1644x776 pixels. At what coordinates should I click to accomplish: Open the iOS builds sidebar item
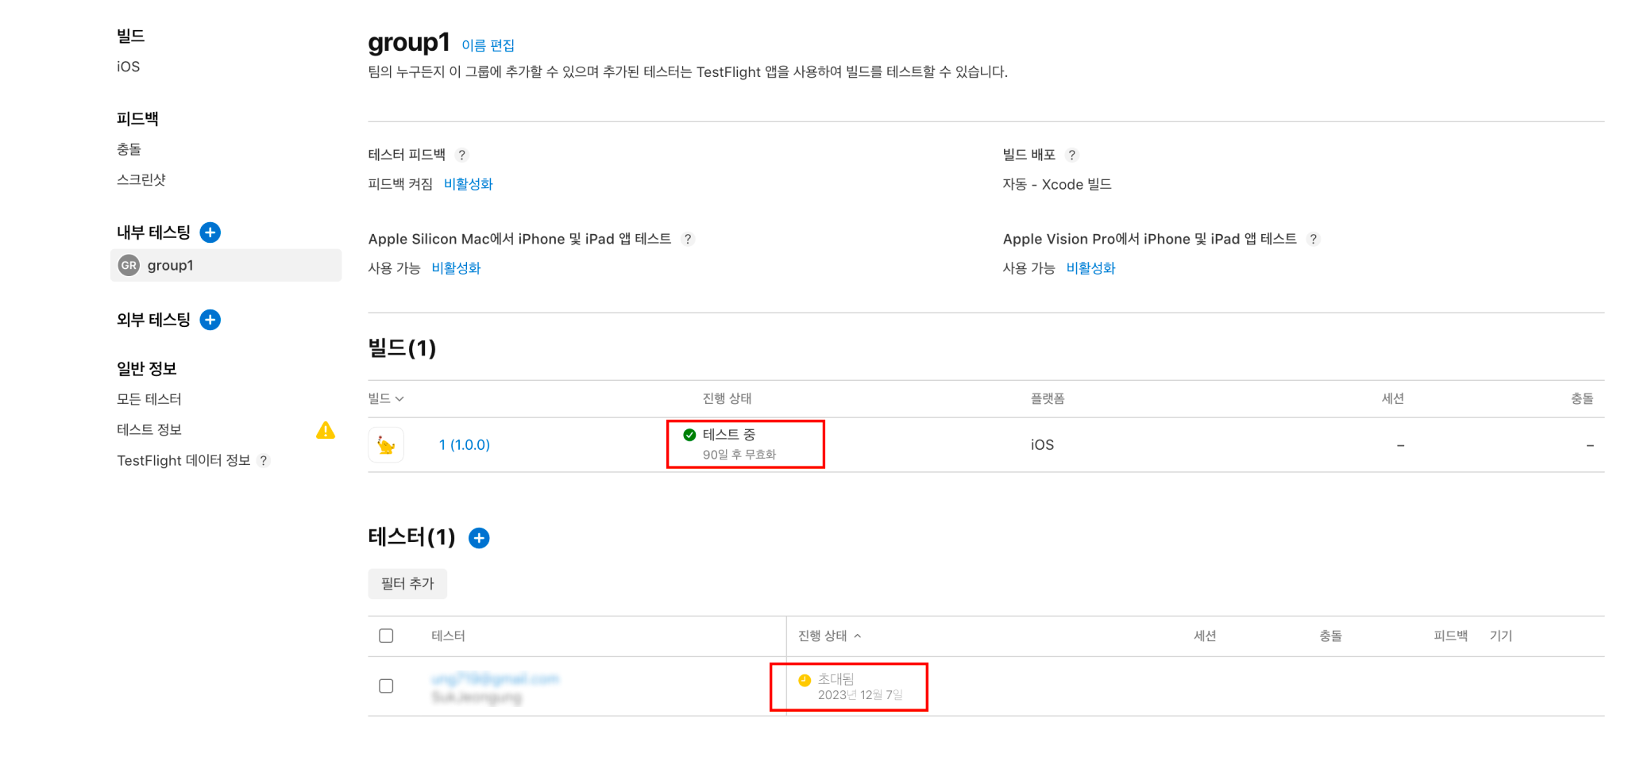coord(128,67)
